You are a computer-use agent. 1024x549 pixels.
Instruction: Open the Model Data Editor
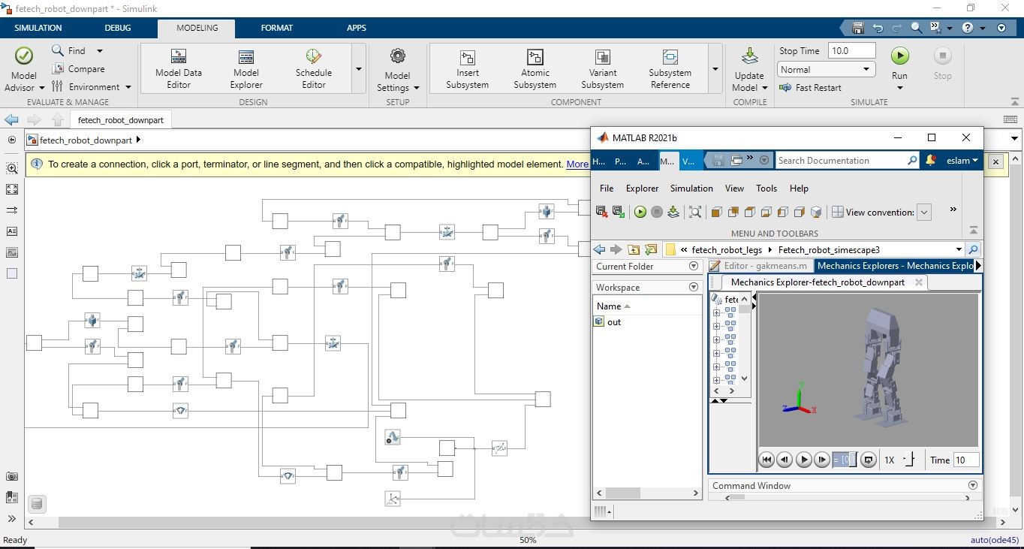click(x=179, y=69)
